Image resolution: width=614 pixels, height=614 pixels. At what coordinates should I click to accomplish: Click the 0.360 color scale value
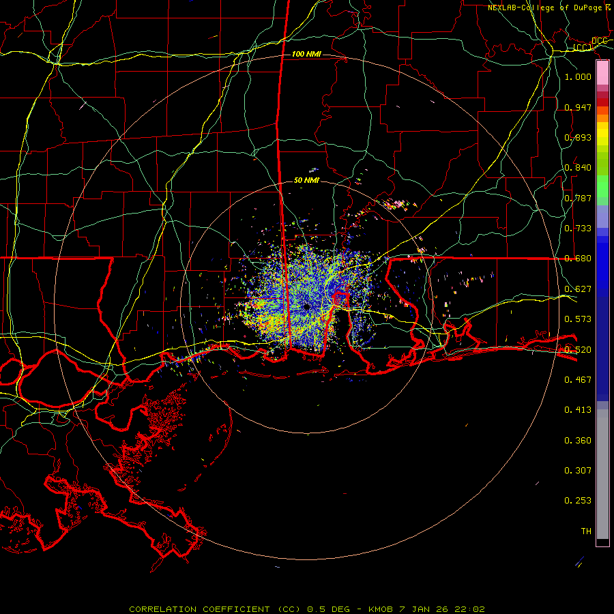(578, 440)
